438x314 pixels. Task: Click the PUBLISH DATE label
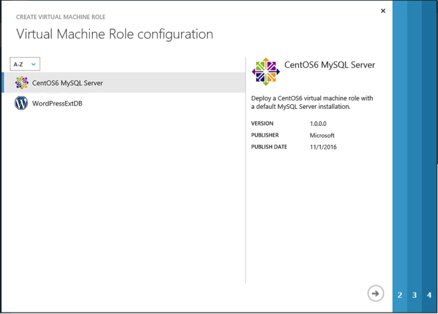[x=269, y=147]
